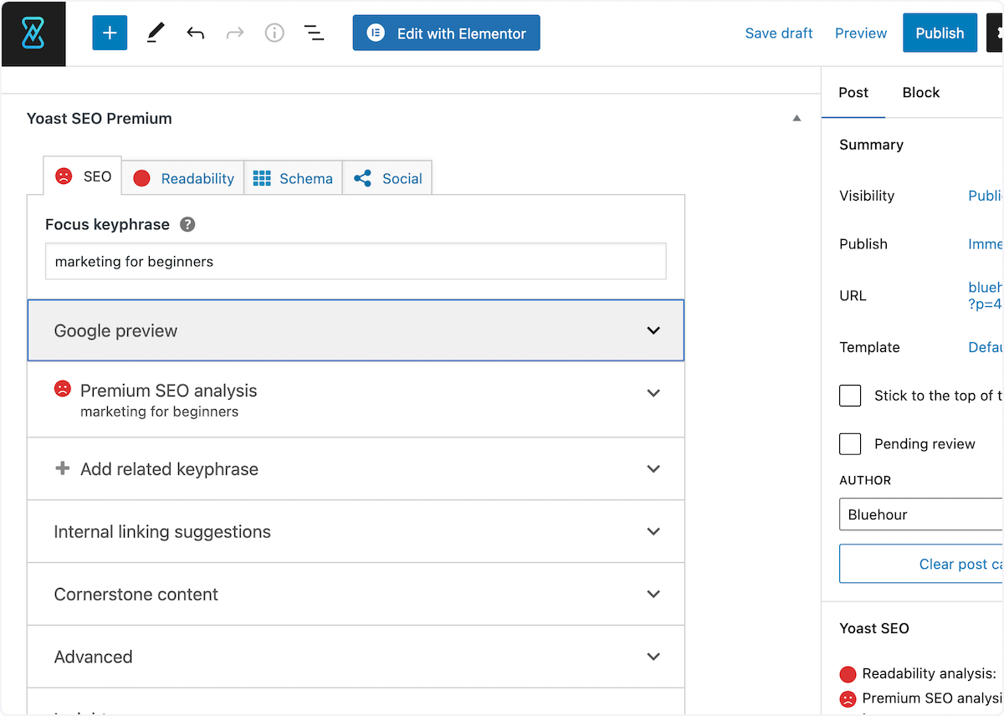The width and height of the screenshot is (1004, 716).
Task: Change the Publish date setting
Action: tap(986, 244)
